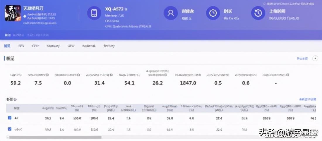Screen dimensions: 322x141
Task: Click the 31.4 CPU usage value
Action: click(100, 83)
